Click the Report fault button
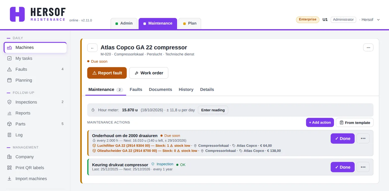The height and width of the screenshot is (191, 389). click(107, 73)
